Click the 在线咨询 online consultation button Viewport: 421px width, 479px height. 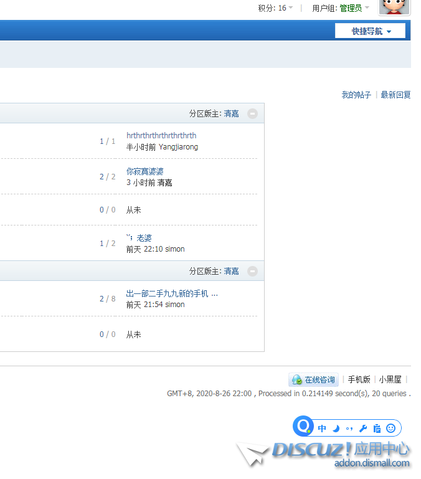[x=314, y=379]
